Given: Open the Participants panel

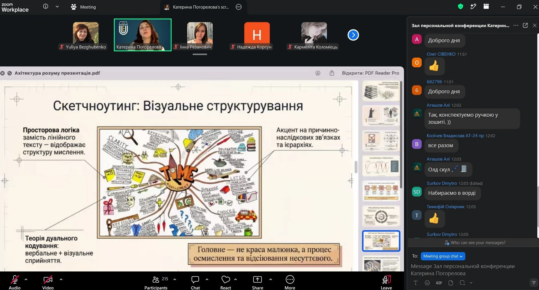Looking at the screenshot, I should pyautogui.click(x=156, y=282).
